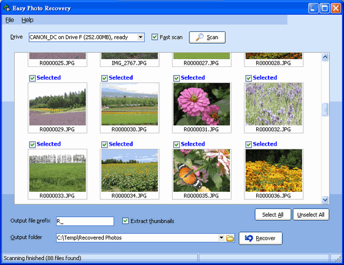Image resolution: width=344 pixels, height=265 pixels.
Task: Click the Unselect All button
Action: pos(311,215)
